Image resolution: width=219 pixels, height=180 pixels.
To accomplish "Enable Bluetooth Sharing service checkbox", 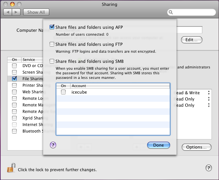I will click(14, 131).
